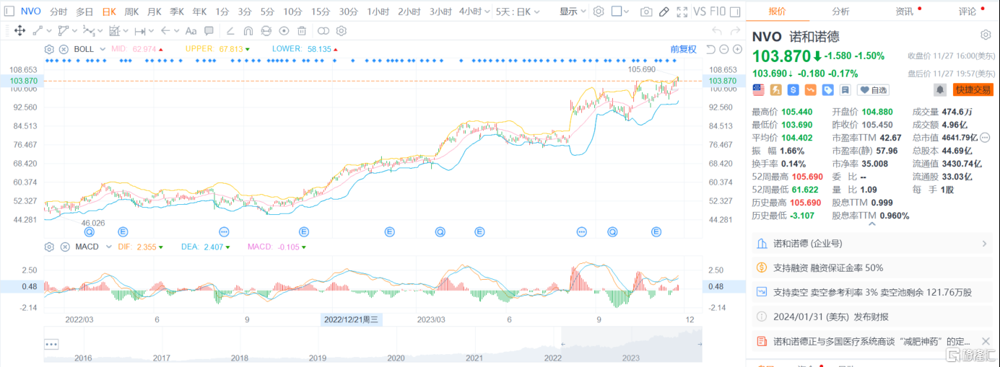Open the VS compare feature
Viewport: 1000px width, 367px height.
pos(700,12)
